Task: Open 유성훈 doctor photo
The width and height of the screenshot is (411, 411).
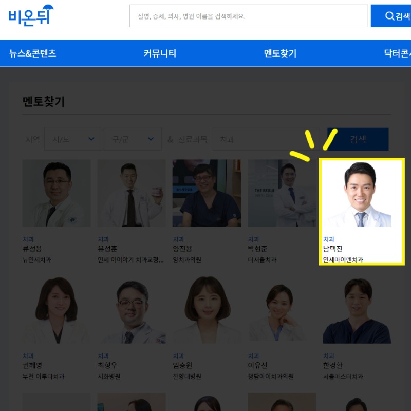Action: (x=132, y=193)
